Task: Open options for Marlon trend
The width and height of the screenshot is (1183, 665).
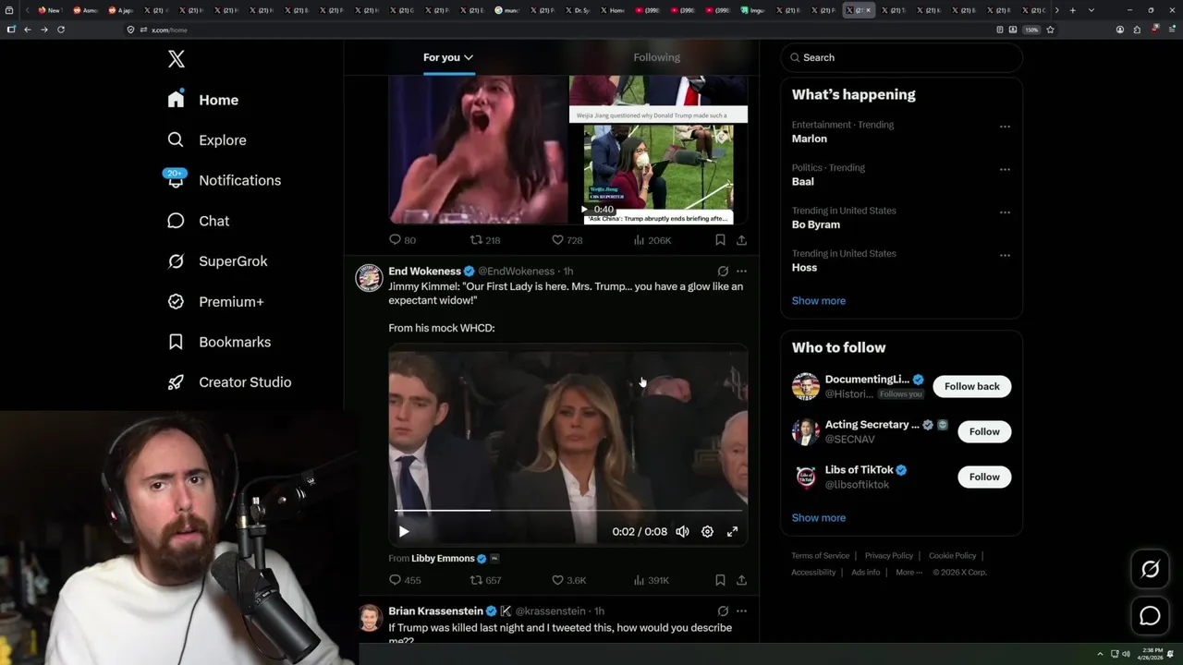Action: coord(1005,127)
